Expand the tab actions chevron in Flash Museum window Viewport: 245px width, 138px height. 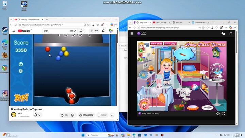pos(130,22)
